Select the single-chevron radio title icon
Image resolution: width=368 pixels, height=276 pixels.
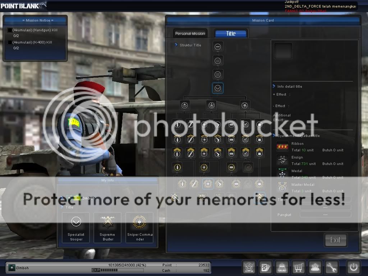pos(245,139)
